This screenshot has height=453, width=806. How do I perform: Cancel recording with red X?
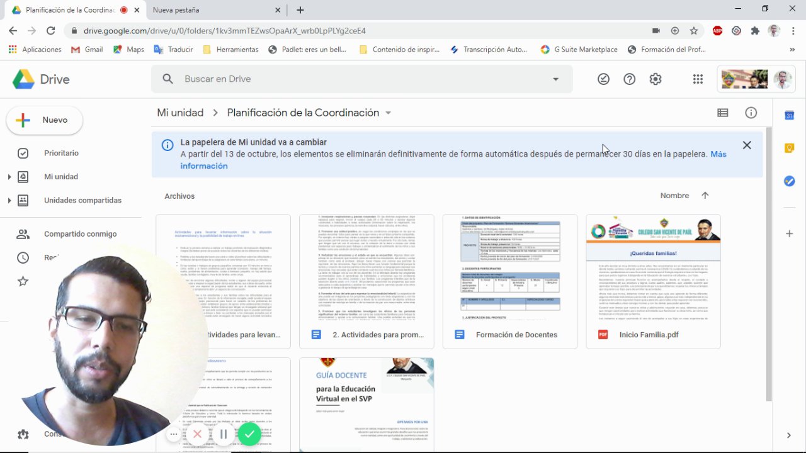point(197,434)
